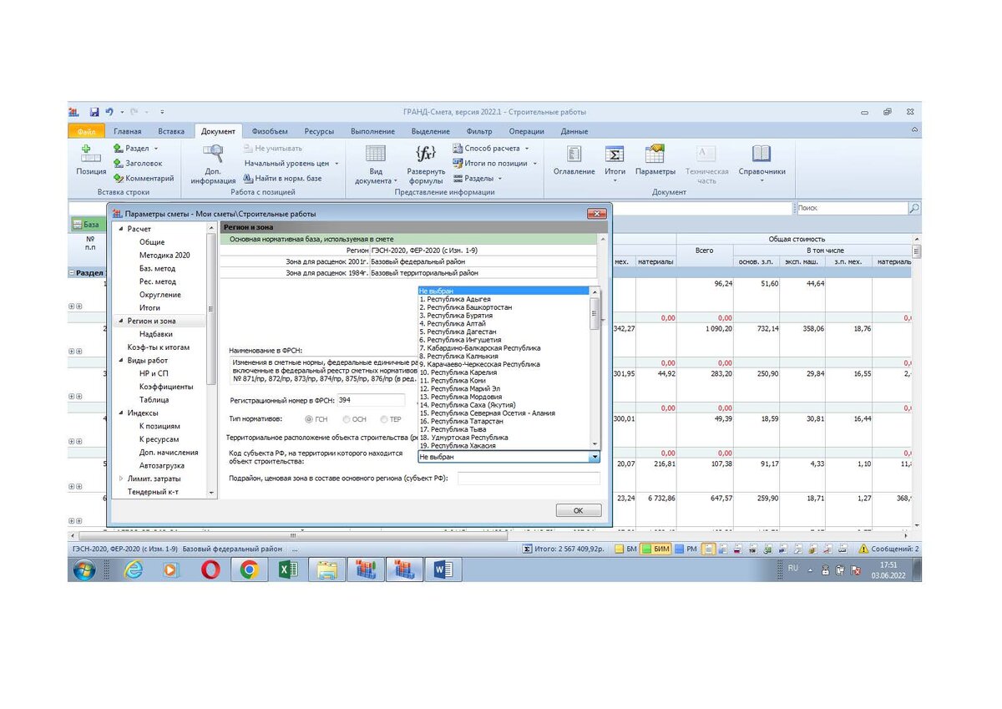Select the ГСН radio button
The height and width of the screenshot is (709, 1002).
(310, 419)
